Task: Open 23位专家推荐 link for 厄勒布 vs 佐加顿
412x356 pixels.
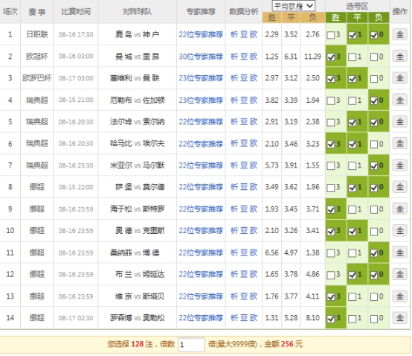Action: pyautogui.click(x=201, y=100)
